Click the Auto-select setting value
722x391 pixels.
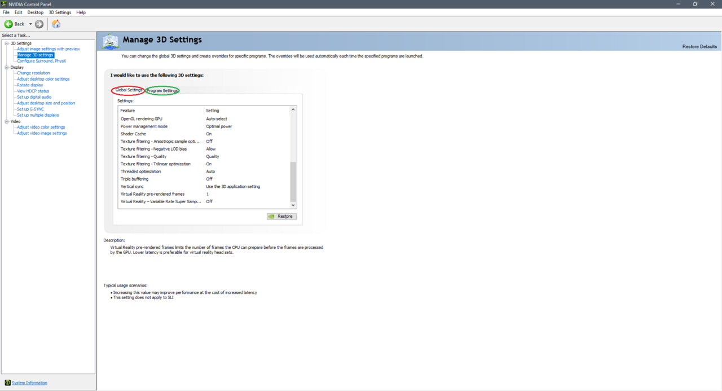pyautogui.click(x=217, y=119)
